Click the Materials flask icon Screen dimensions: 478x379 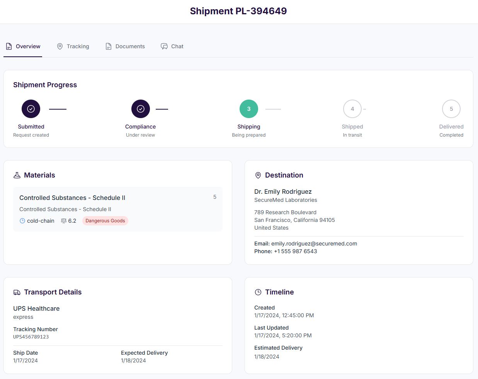(17, 175)
